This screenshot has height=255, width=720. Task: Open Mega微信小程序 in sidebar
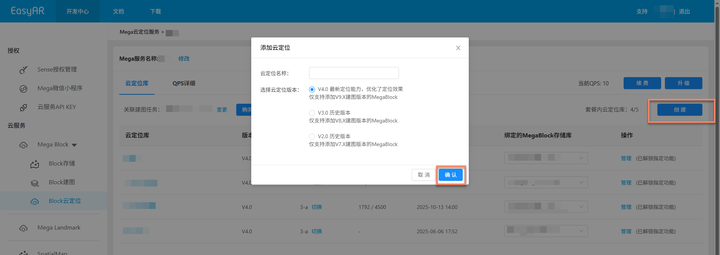(60, 88)
